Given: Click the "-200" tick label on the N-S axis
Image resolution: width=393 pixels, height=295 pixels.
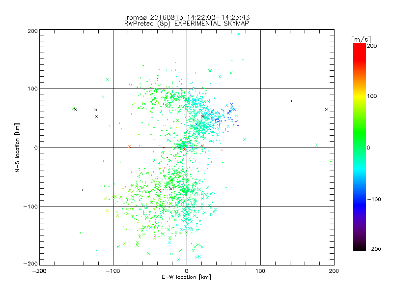Looking at the screenshot, I should pos(30,264).
